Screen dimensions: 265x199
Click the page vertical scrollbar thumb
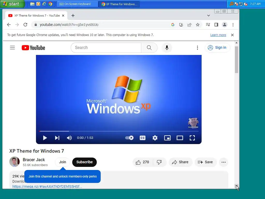coord(237,60)
